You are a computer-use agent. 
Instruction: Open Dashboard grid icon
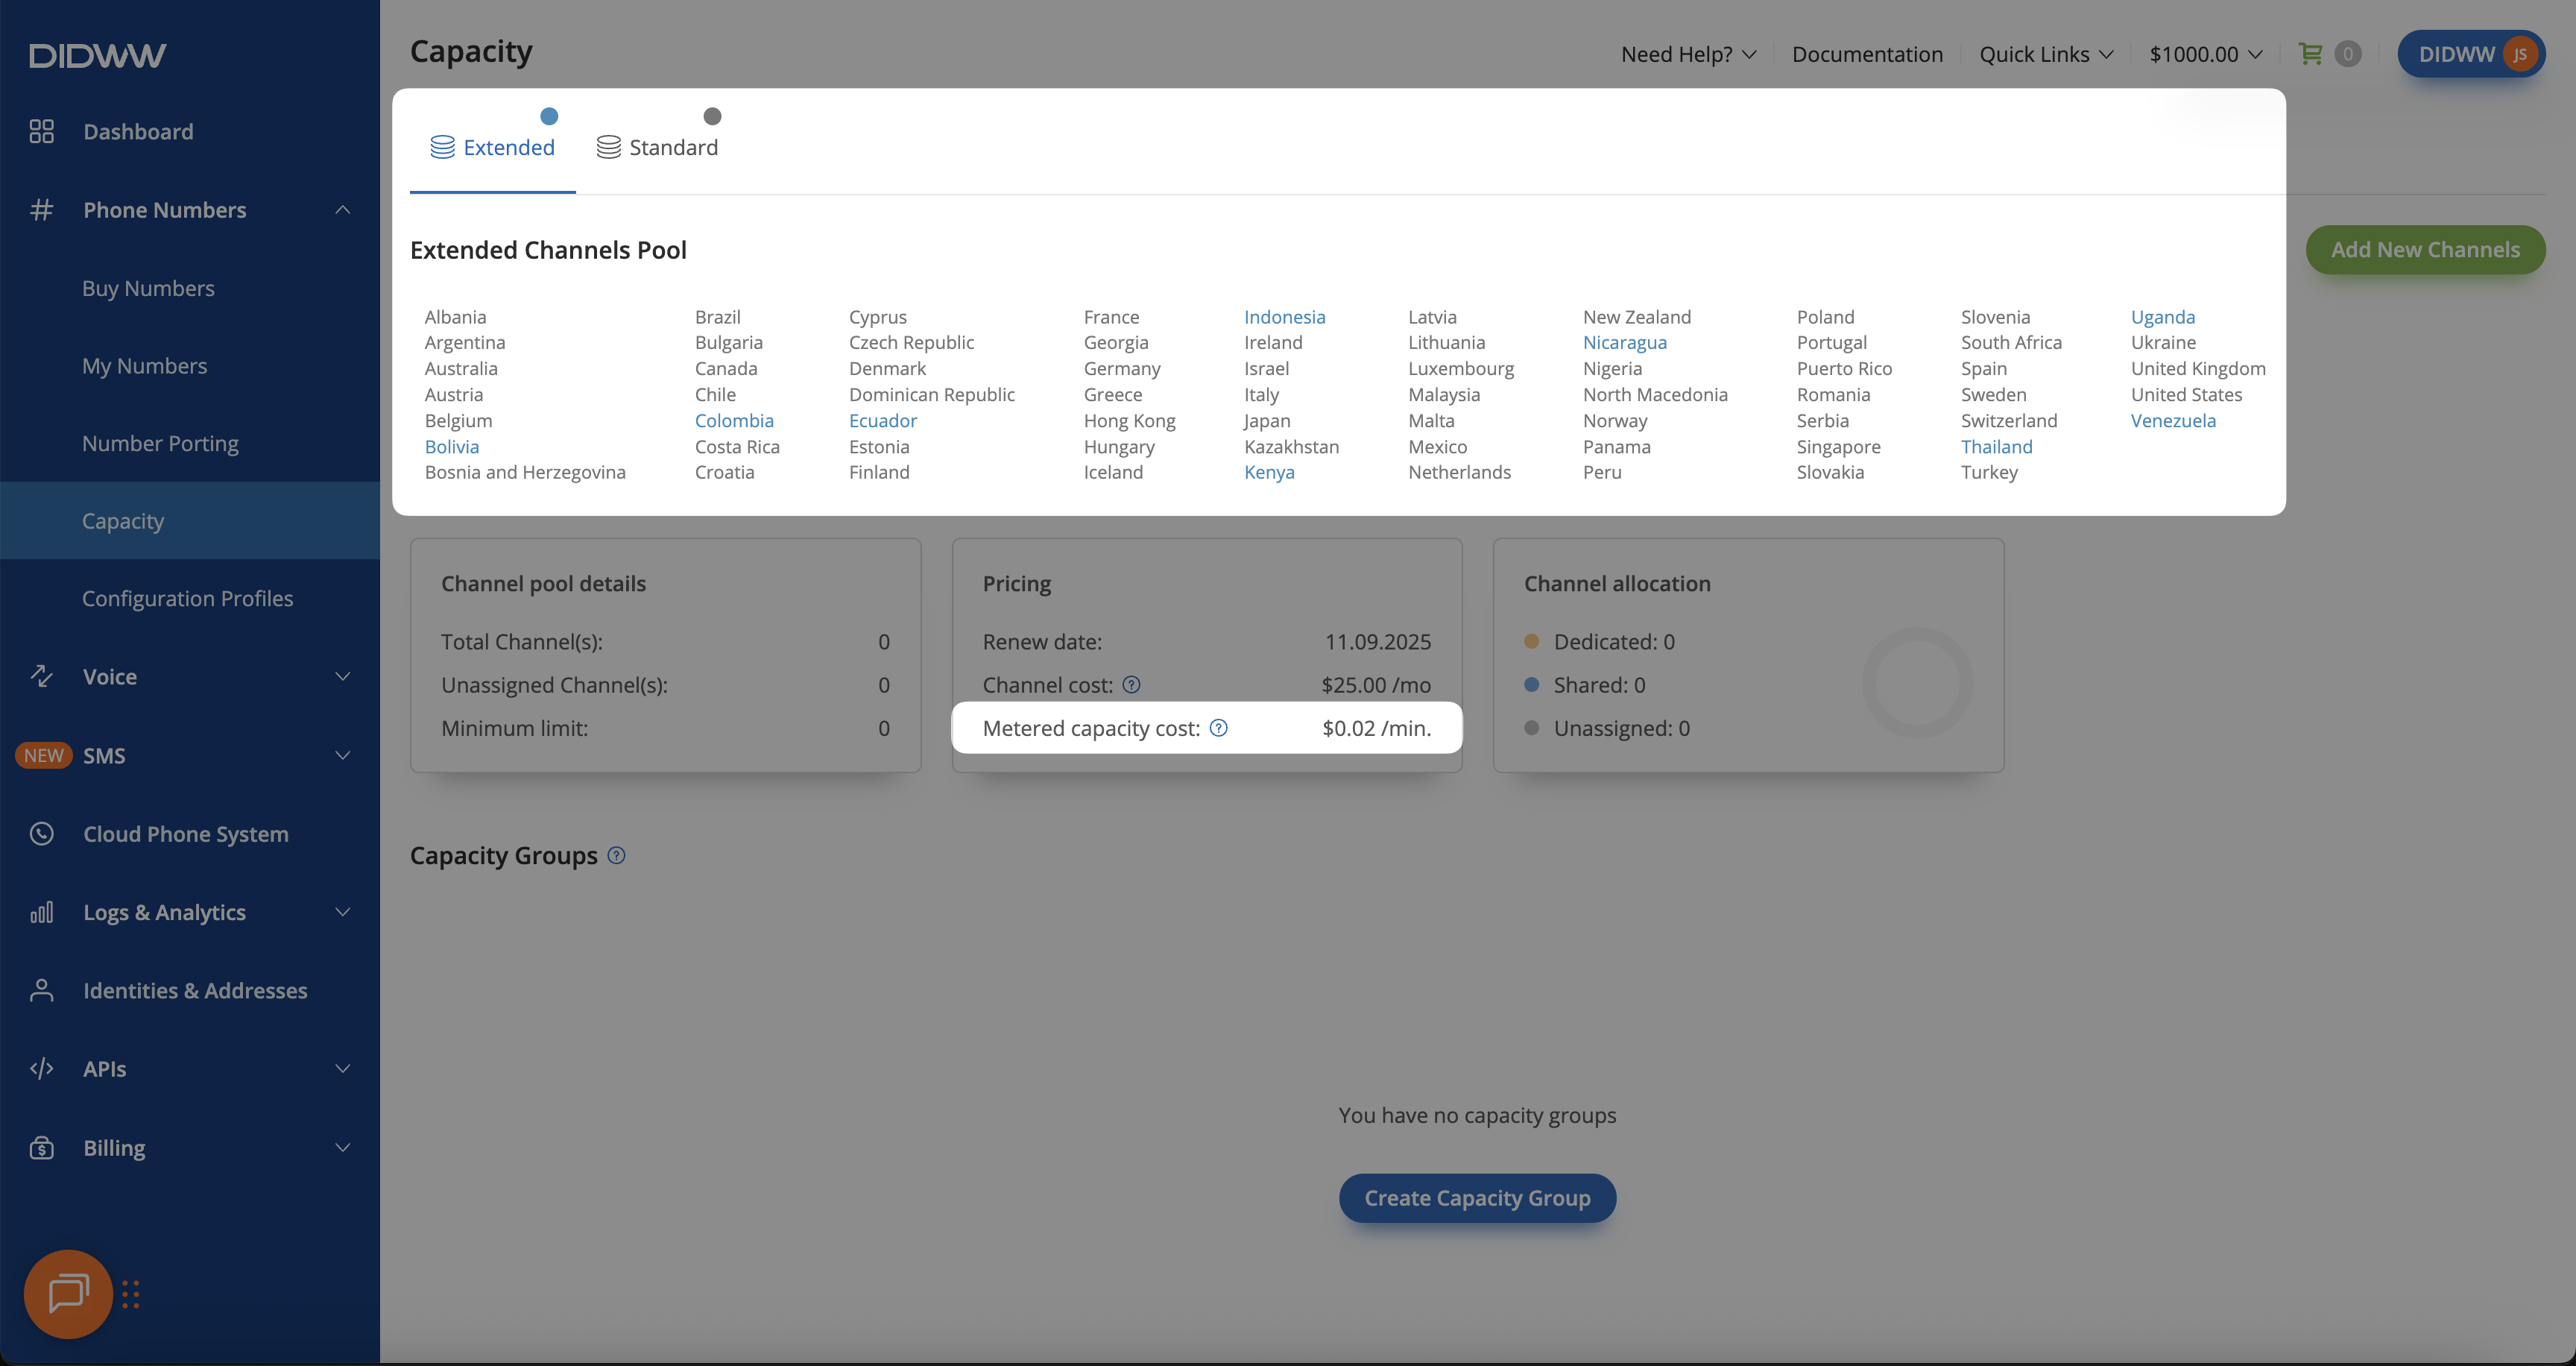[41, 131]
